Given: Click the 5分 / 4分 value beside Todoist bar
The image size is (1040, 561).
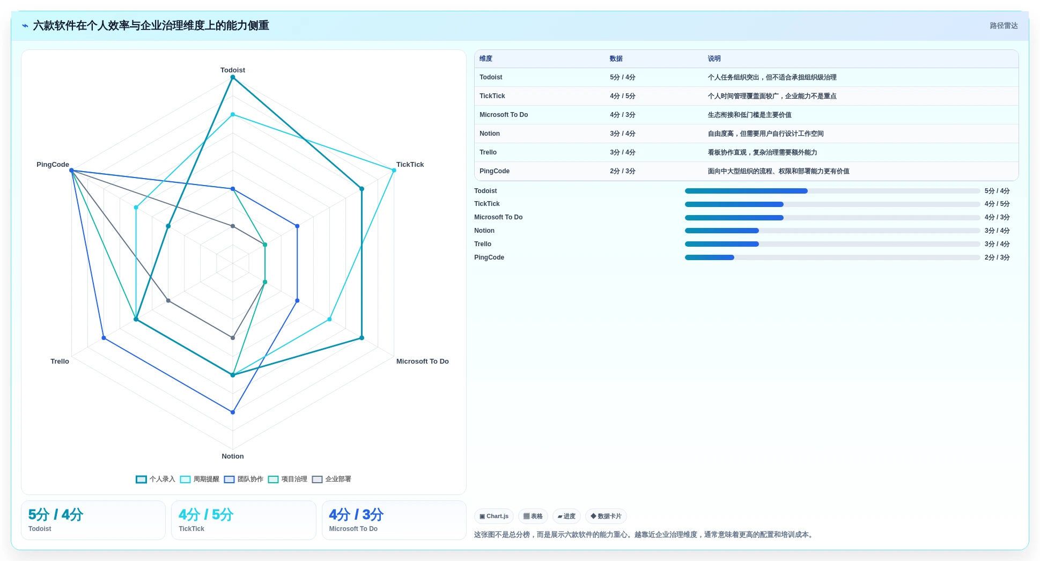Looking at the screenshot, I should click(x=997, y=191).
